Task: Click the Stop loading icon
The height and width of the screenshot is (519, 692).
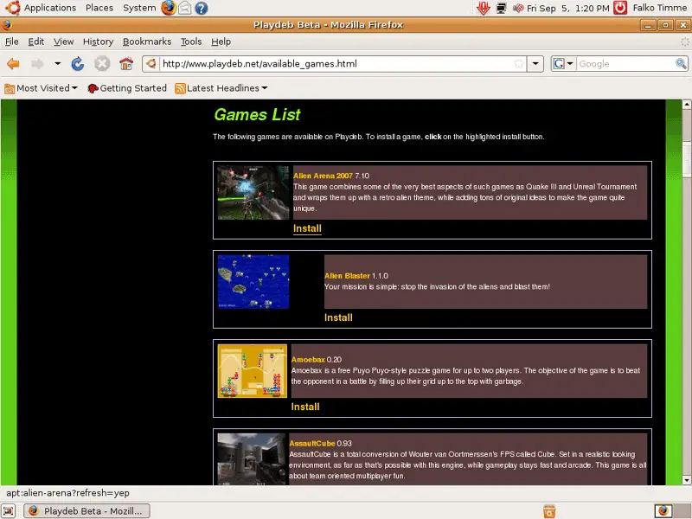Action: 102,64
